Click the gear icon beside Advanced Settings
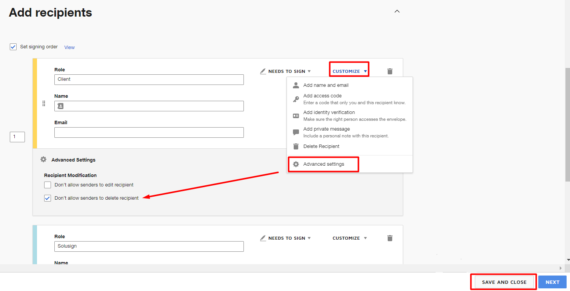Viewport: 570px width, 291px height. (x=43, y=159)
